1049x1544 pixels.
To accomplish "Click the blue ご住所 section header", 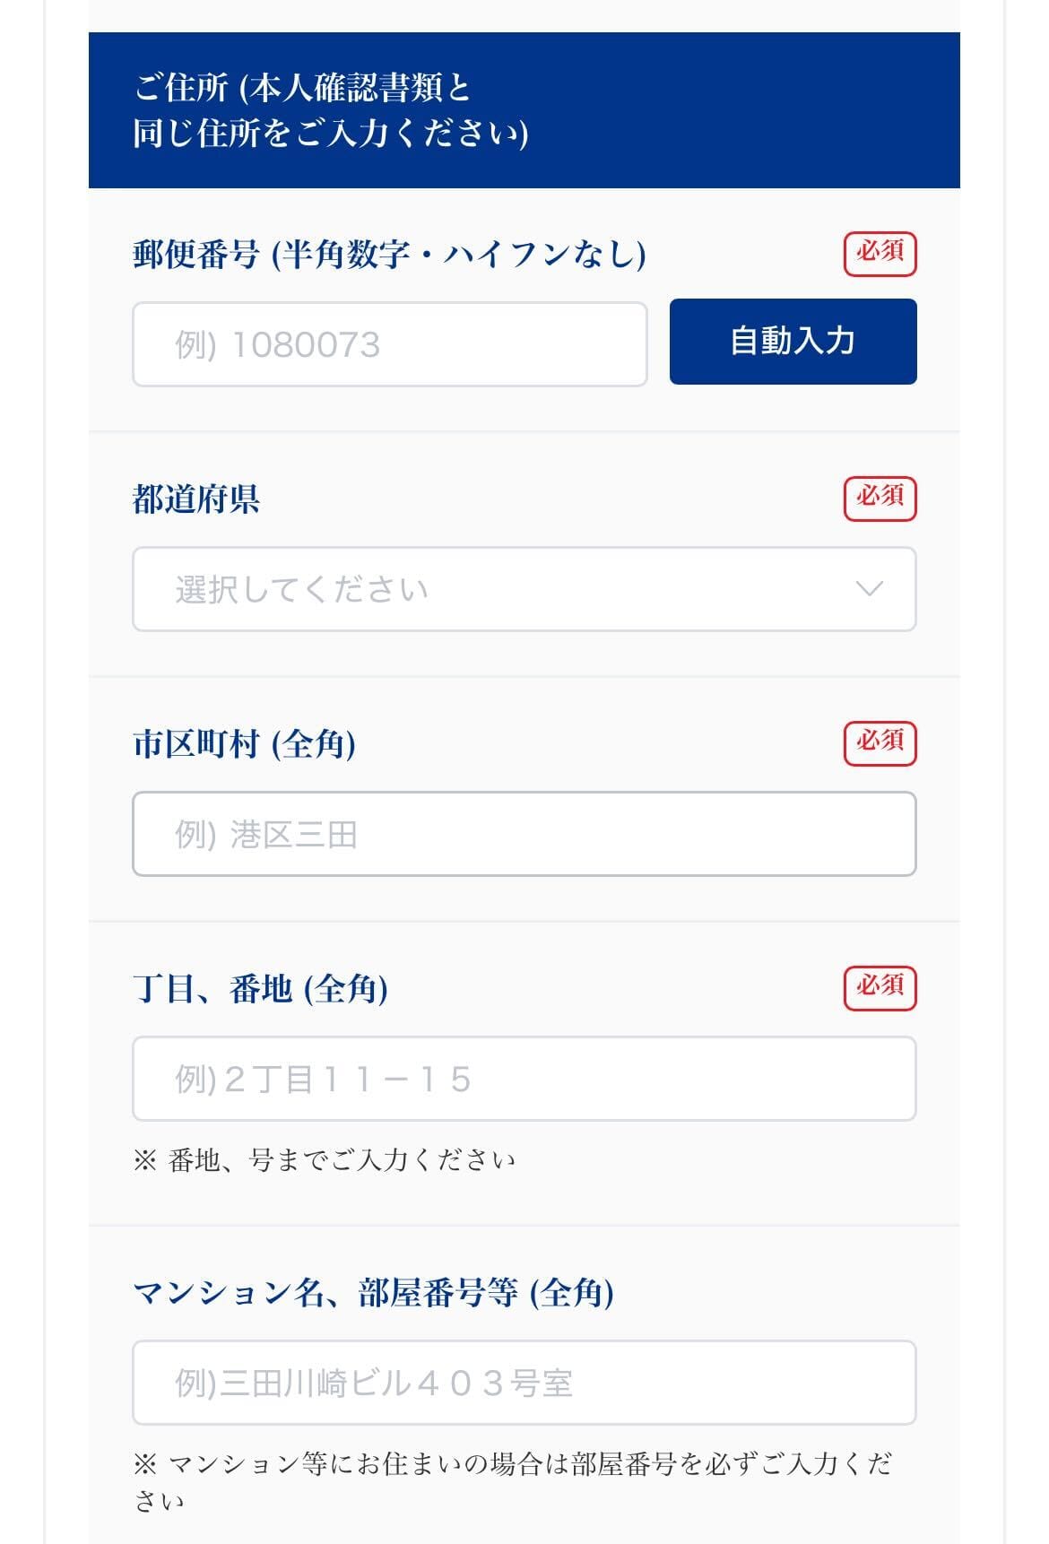I will click(x=524, y=110).
